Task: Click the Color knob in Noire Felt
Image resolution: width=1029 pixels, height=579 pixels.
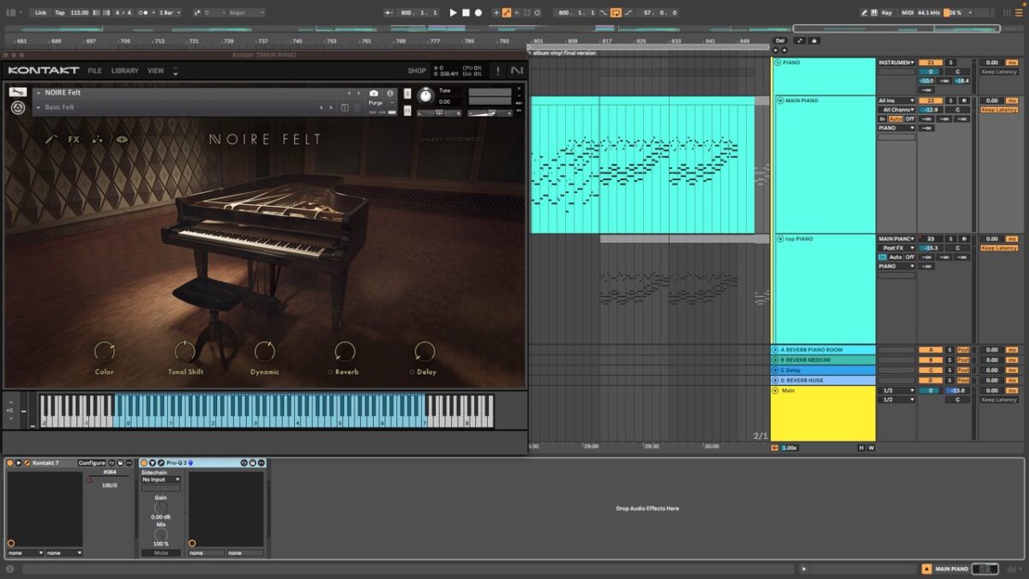Action: coord(104,351)
